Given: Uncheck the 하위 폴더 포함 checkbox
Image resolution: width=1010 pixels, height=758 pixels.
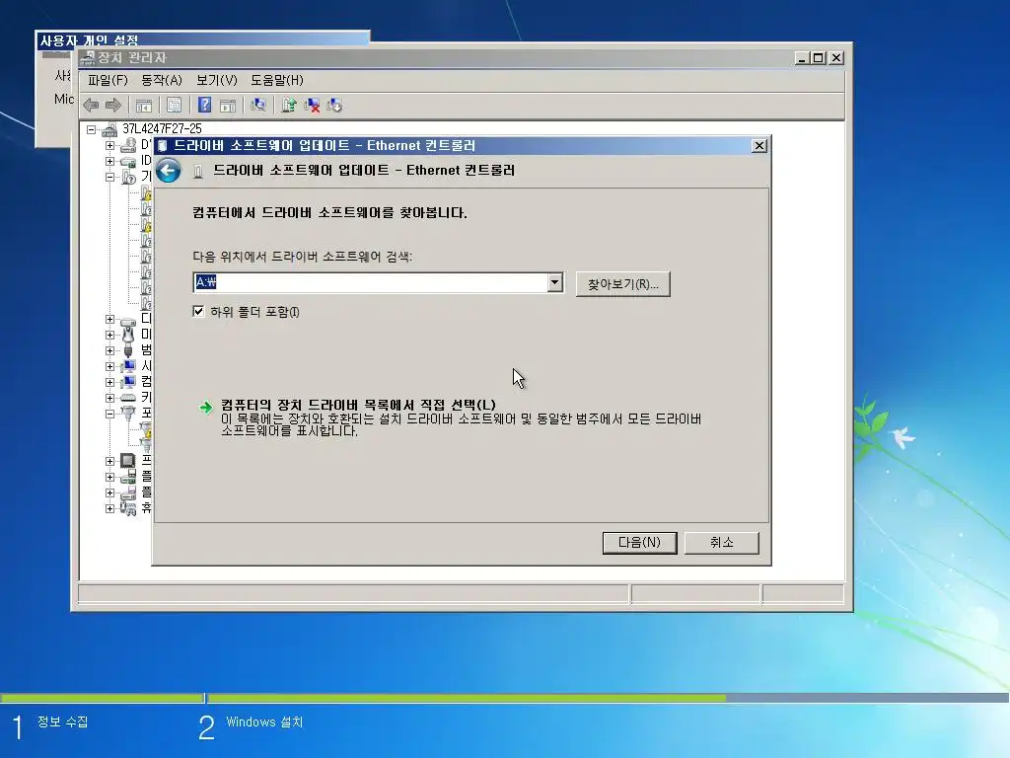Looking at the screenshot, I should click(198, 311).
